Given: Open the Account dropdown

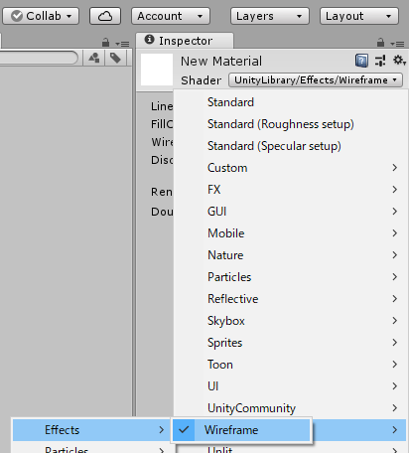Looking at the screenshot, I should click(171, 16).
